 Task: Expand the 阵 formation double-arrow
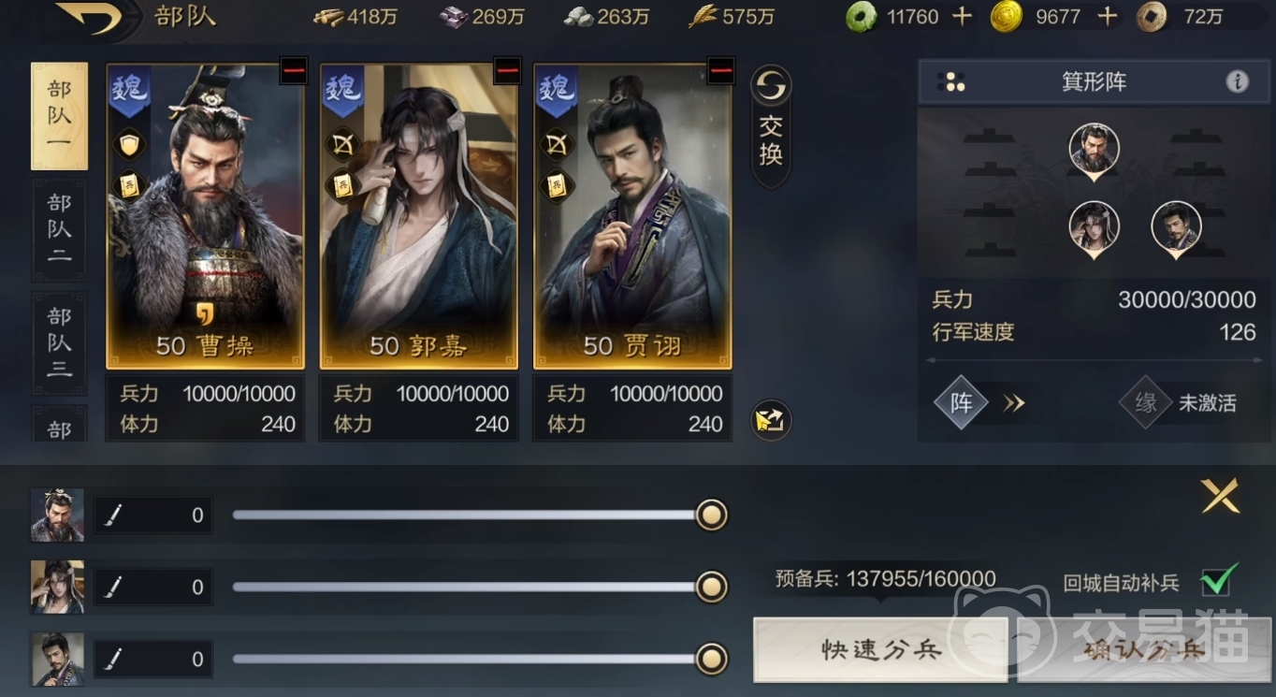(x=1014, y=403)
